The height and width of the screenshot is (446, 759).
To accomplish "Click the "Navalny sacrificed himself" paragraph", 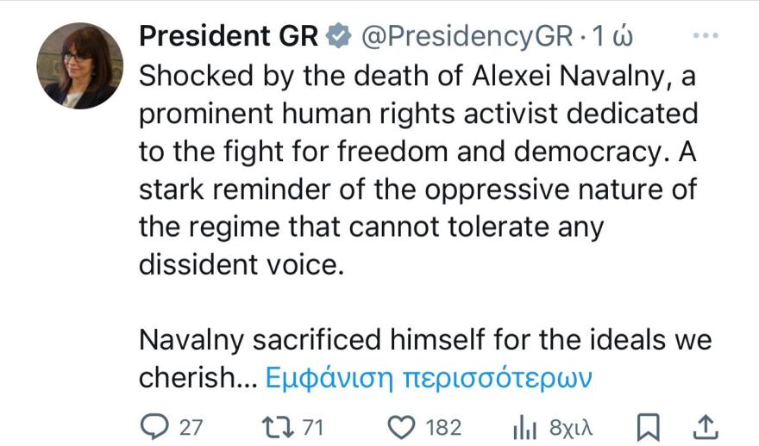I will [x=425, y=340].
